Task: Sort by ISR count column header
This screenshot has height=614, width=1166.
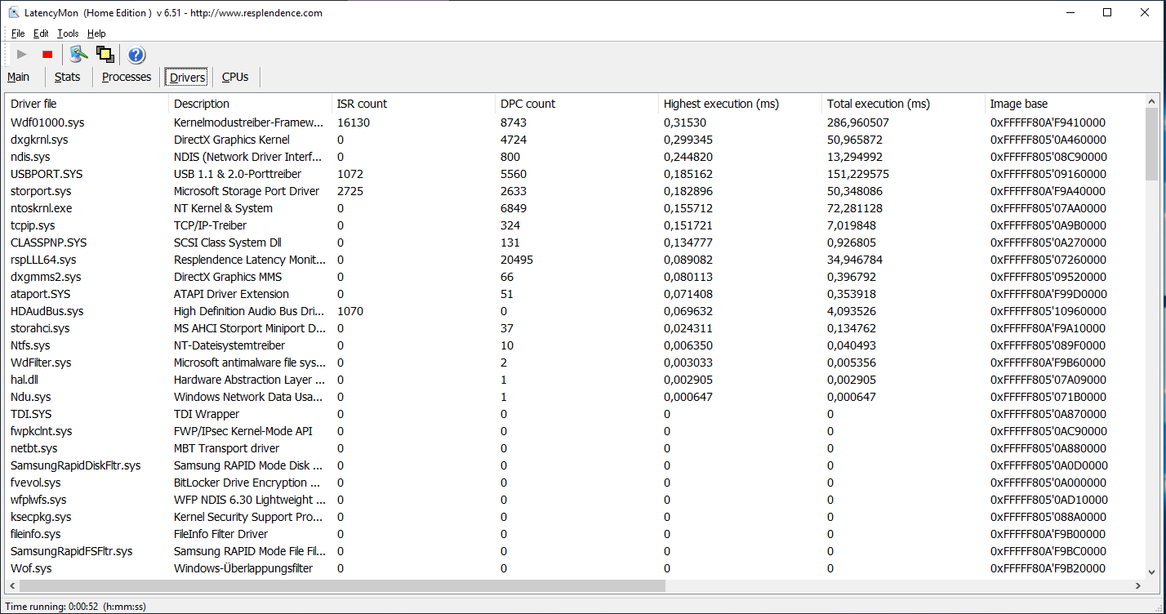Action: click(x=413, y=104)
